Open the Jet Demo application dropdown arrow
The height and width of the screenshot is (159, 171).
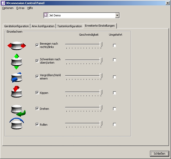coord(117,15)
